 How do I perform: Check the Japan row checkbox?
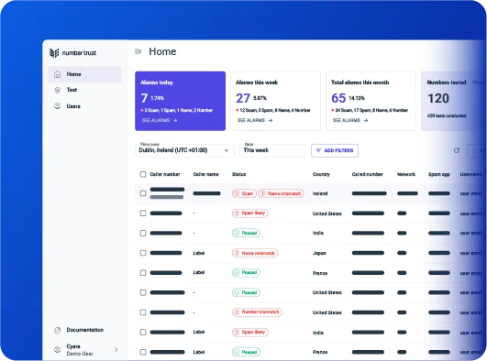coord(143,253)
